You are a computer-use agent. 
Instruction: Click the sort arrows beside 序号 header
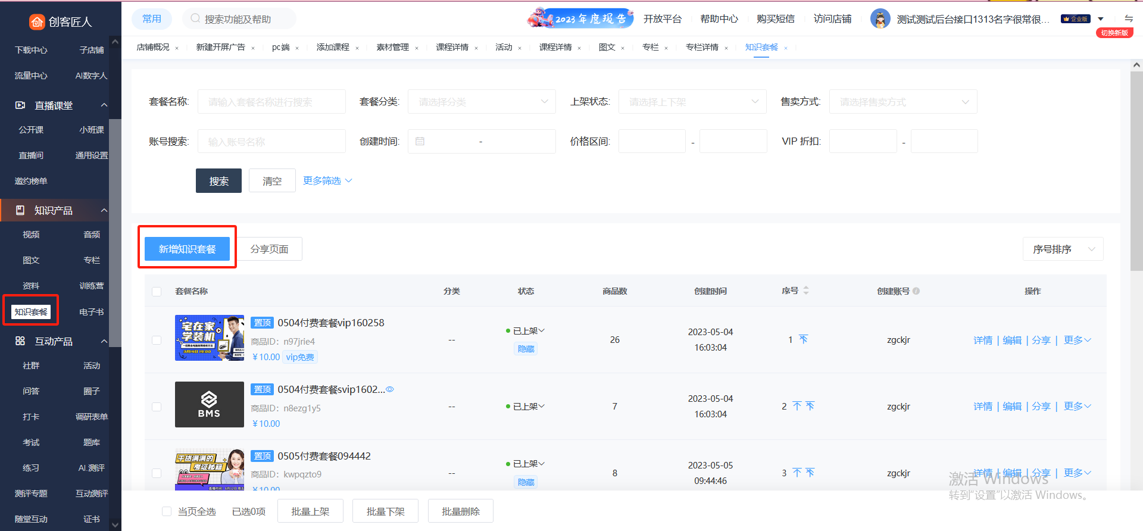coord(806,291)
